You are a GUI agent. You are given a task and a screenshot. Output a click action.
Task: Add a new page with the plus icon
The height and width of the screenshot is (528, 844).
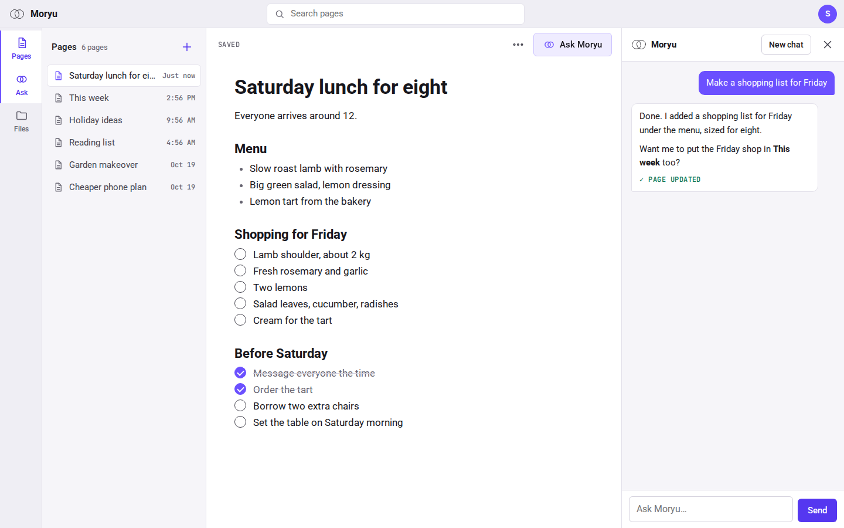coord(187,47)
